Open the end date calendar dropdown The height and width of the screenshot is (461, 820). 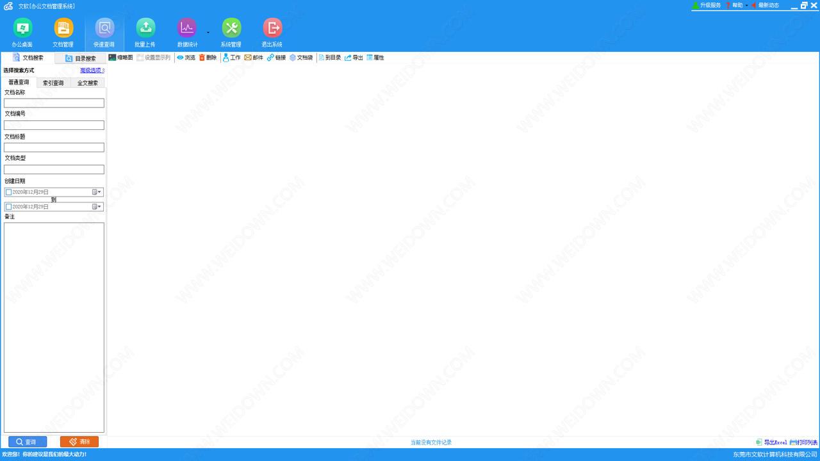tap(97, 207)
